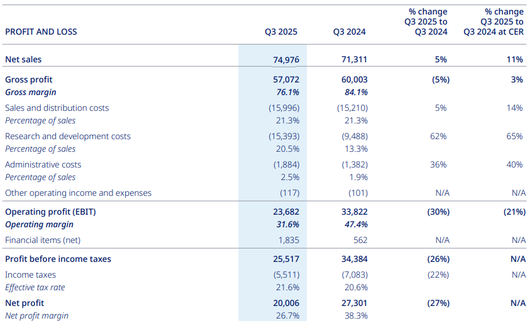Screen dimensions: 532x328
Task: Click the (26%) change cell
Action: 438,259
